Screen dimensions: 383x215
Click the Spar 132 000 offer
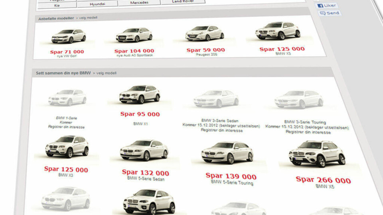pos(146,172)
